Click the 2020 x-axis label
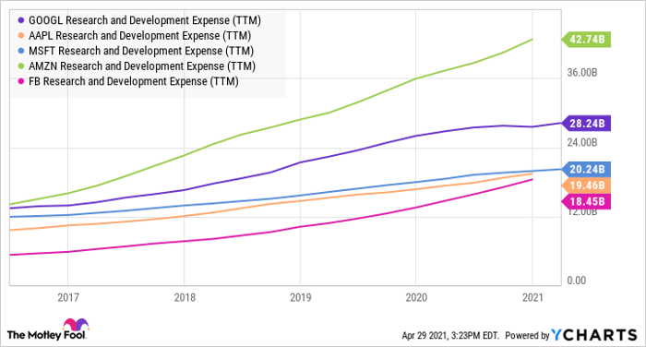This screenshot has height=347, width=646. click(416, 297)
